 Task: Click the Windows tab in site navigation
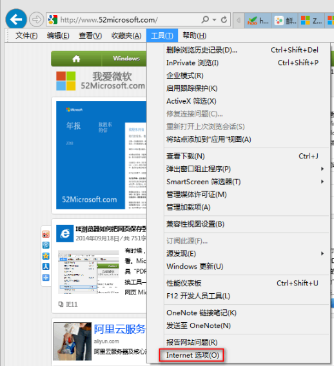tap(126, 59)
